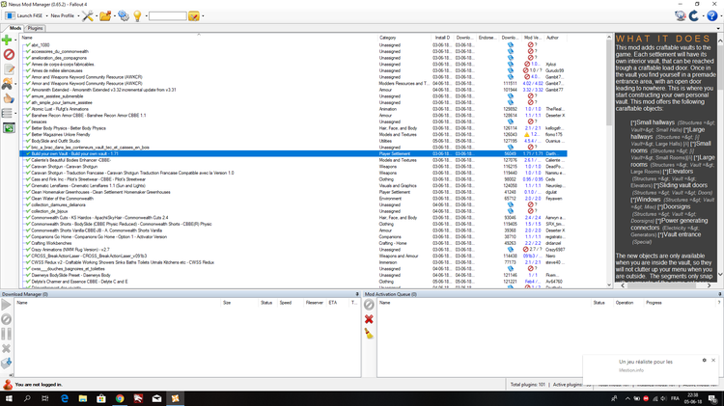
Task: Open the Launch F4SE dropdown arrow
Action: 46,16
